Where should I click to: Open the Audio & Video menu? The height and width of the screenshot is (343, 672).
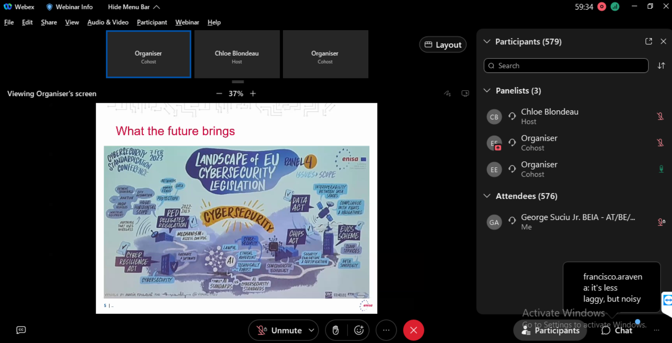click(108, 22)
